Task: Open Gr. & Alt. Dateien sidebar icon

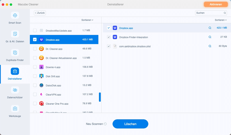Action: point(15,34)
